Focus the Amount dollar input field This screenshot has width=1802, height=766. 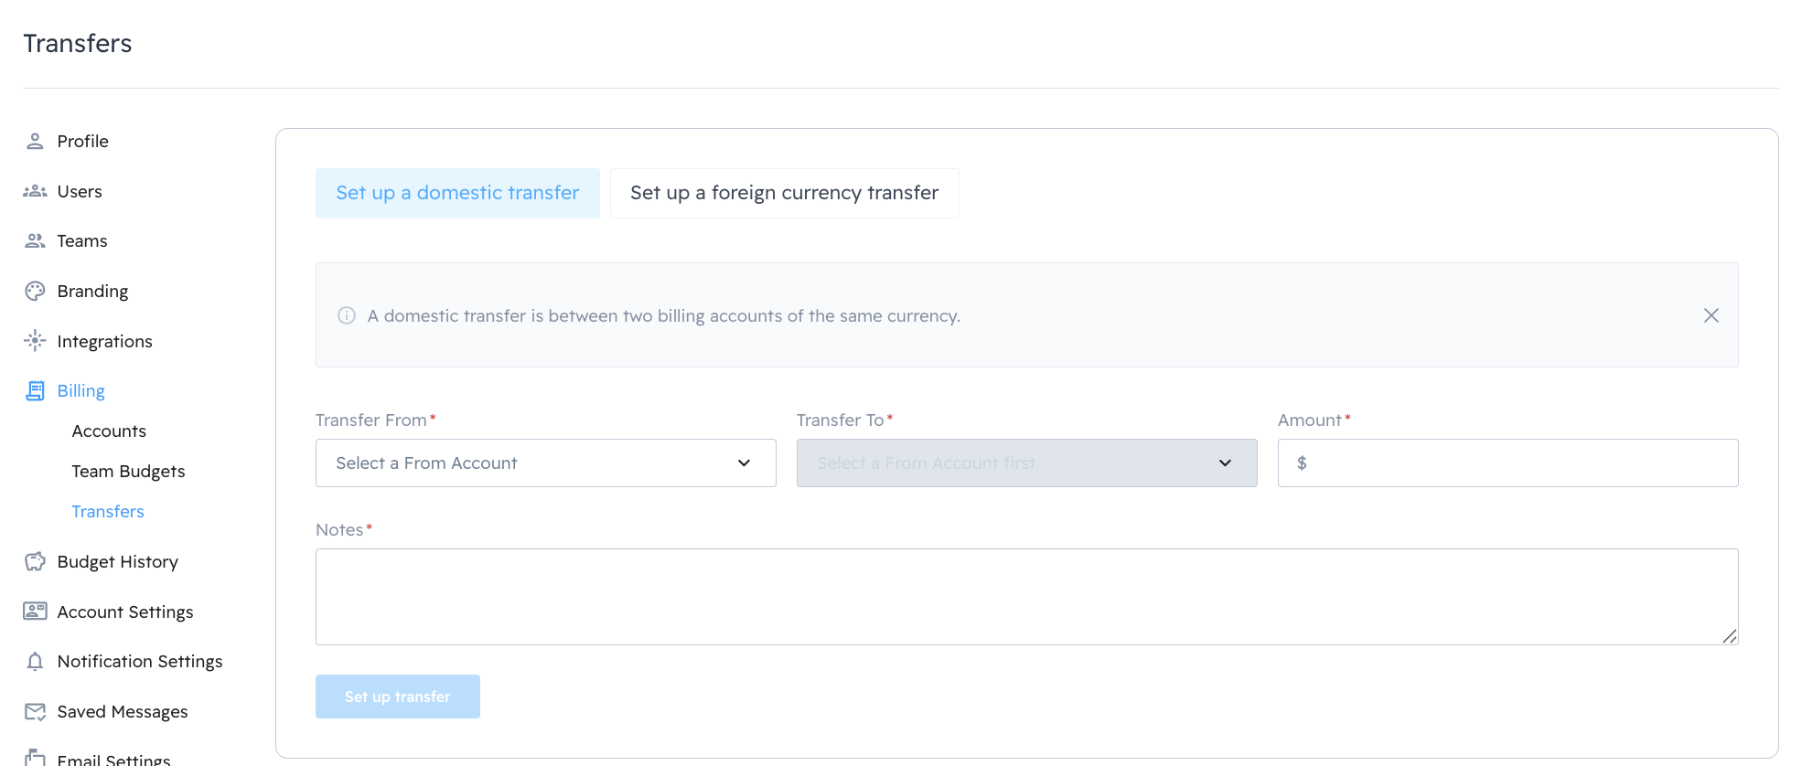pos(1518,463)
